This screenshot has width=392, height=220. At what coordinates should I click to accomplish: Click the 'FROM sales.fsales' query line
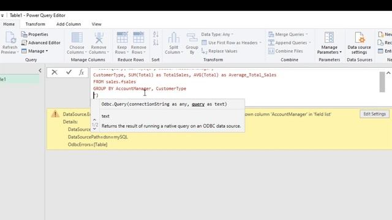115,82
